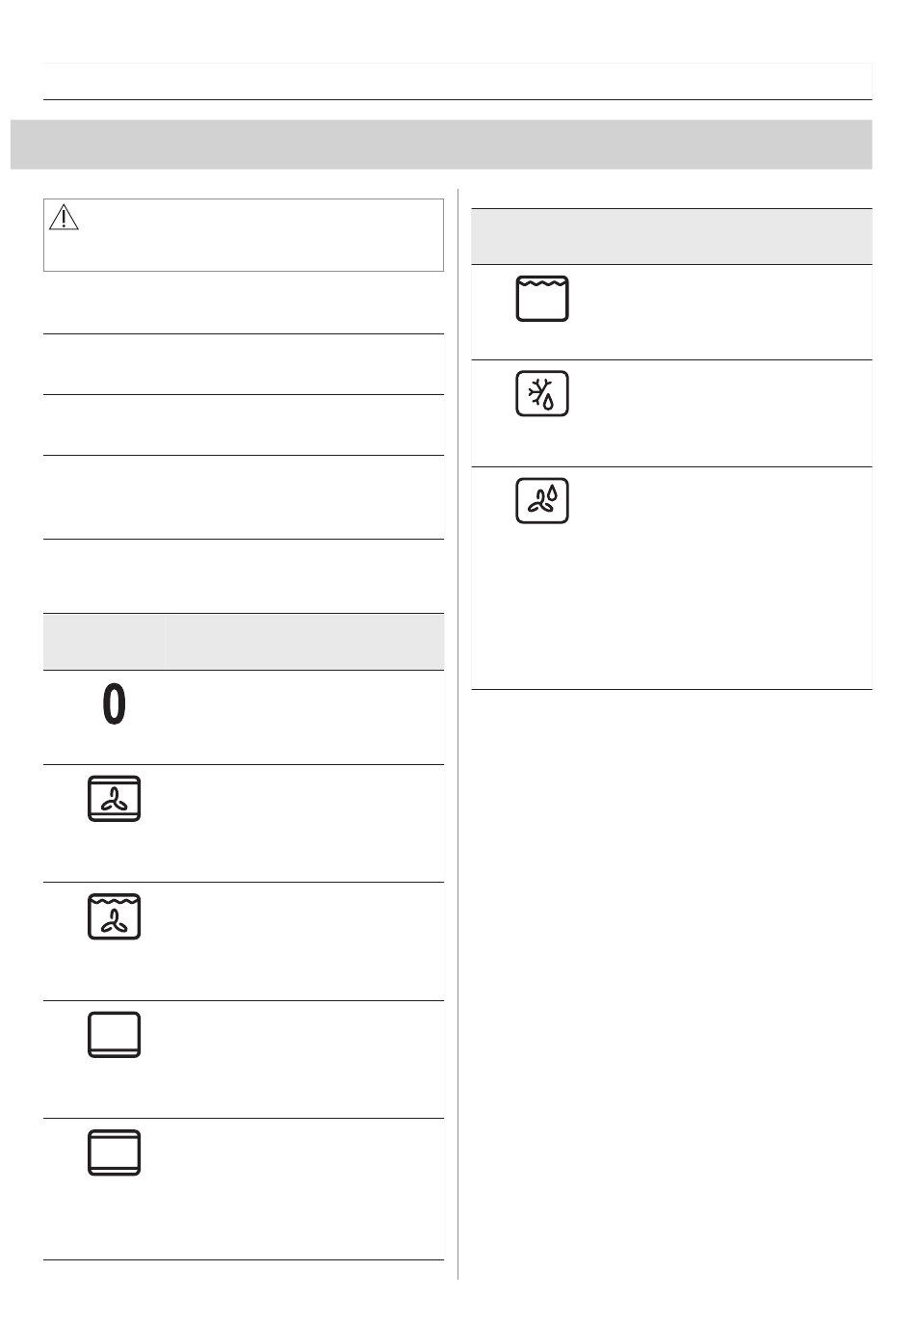Select the large 0 off-position symbol
The height and width of the screenshot is (1324, 915).
[x=114, y=704]
